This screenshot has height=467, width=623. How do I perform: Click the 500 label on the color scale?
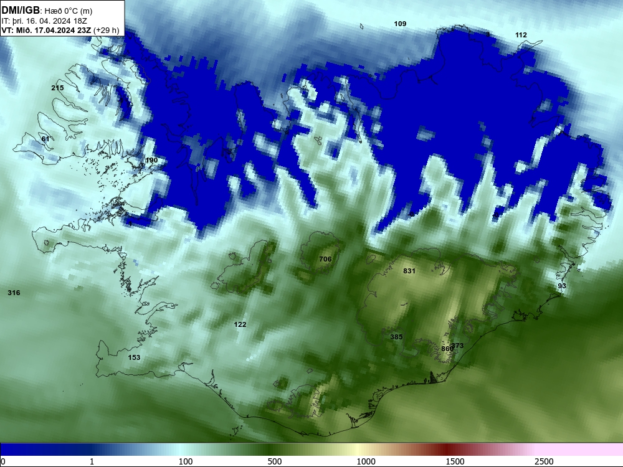click(x=275, y=461)
